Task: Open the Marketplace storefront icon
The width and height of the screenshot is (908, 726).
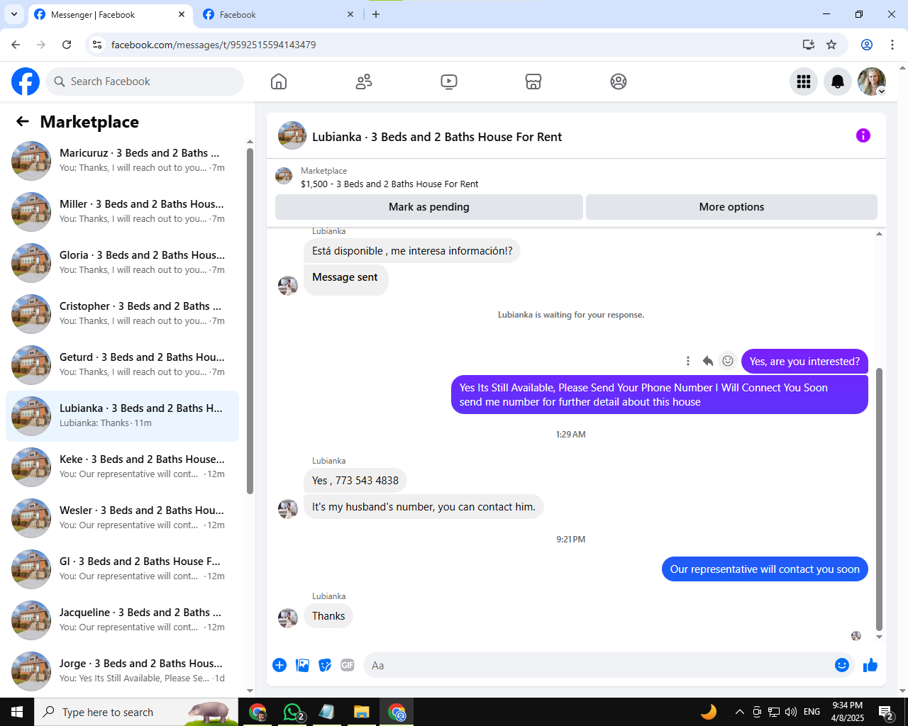Action: [533, 82]
